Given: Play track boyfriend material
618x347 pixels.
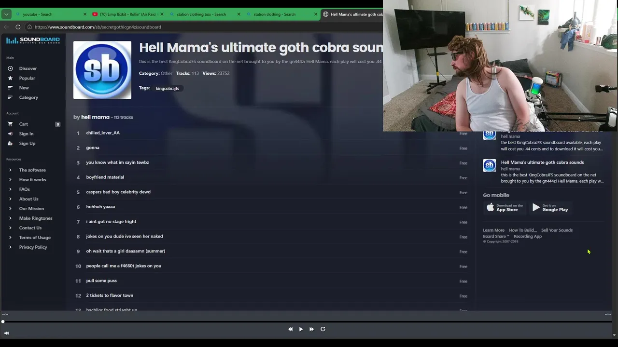Looking at the screenshot, I should pyautogui.click(x=105, y=177).
